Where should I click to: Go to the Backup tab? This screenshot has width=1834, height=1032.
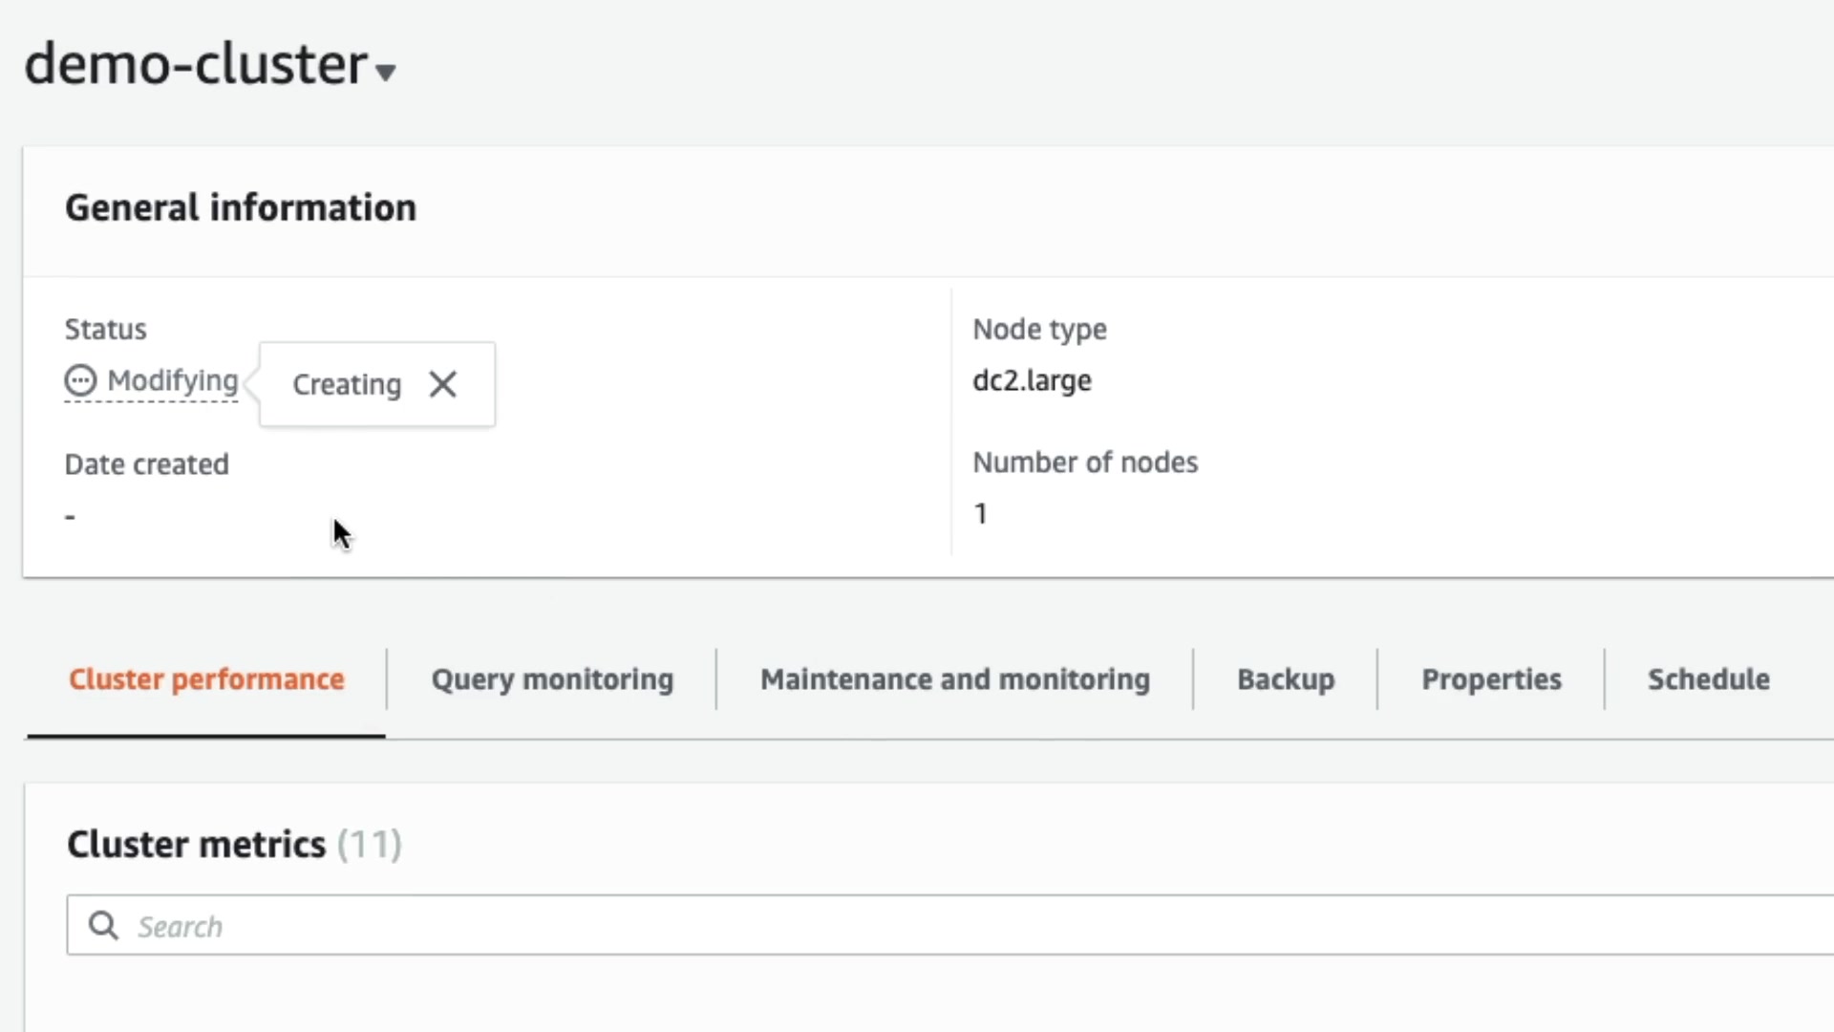point(1286,679)
